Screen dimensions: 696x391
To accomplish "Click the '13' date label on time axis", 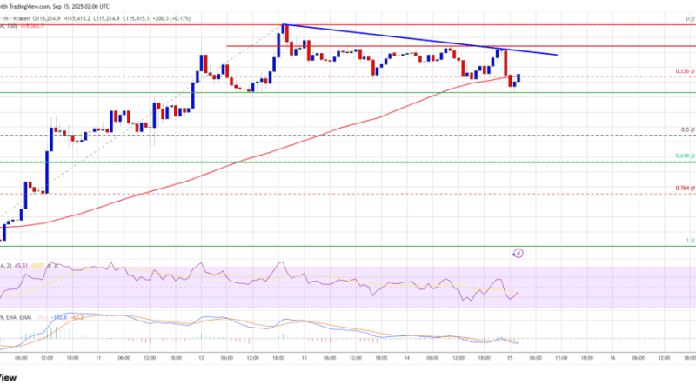I will [304, 358].
